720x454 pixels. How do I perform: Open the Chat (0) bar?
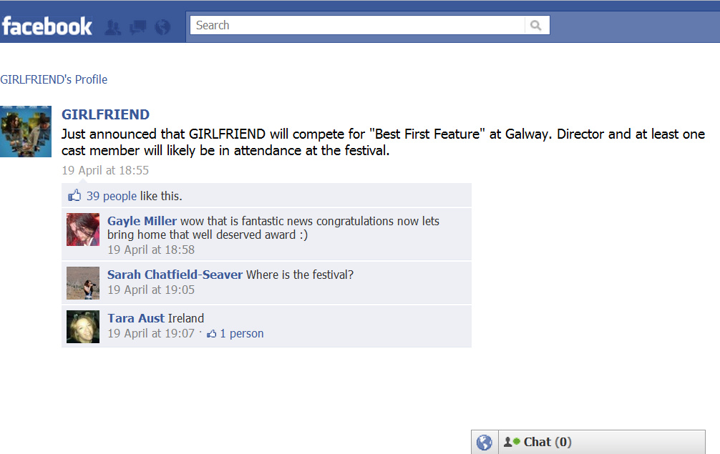click(x=602, y=443)
